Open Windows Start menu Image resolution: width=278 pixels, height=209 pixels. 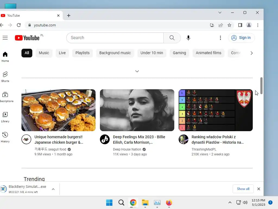tap(109, 202)
